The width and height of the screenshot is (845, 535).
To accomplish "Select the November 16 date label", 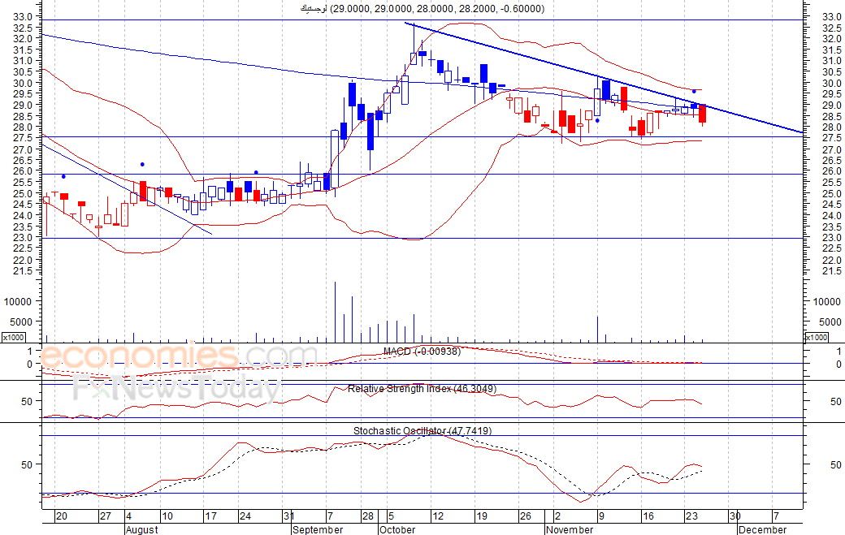I will (648, 516).
